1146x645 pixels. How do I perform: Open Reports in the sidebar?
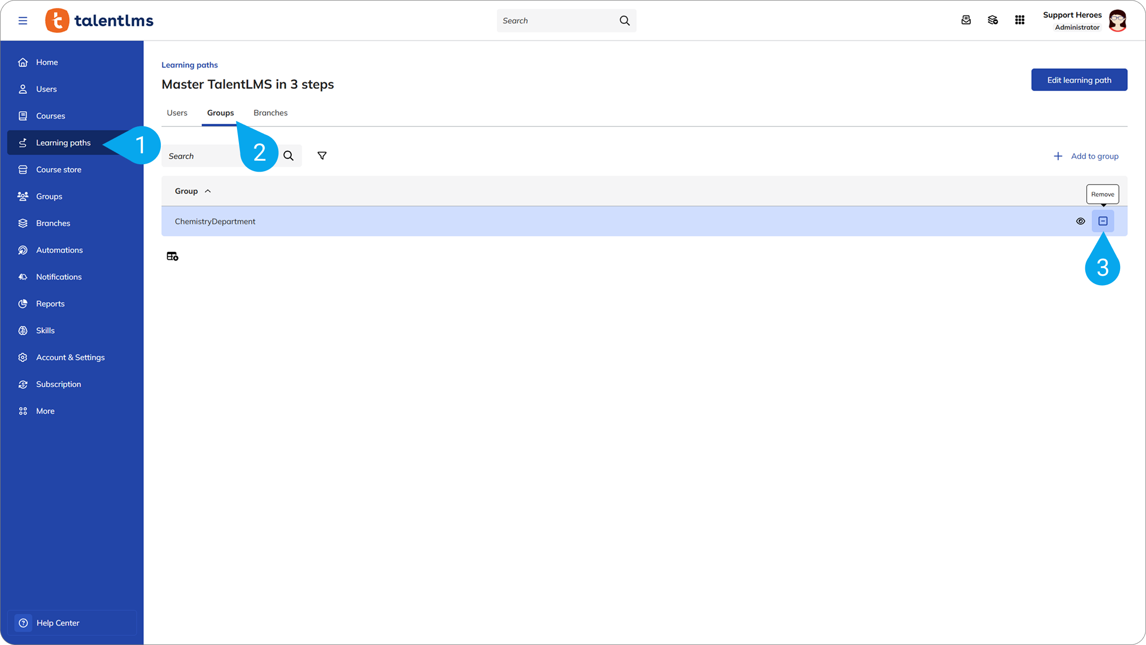point(72,304)
